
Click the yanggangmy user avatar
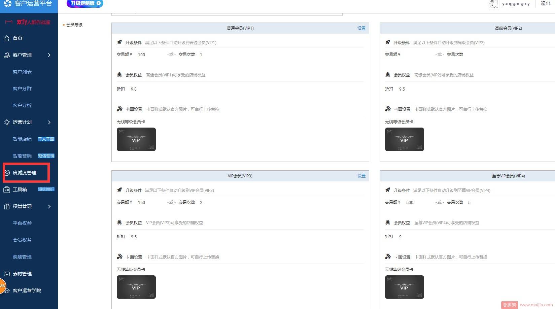(x=493, y=4)
